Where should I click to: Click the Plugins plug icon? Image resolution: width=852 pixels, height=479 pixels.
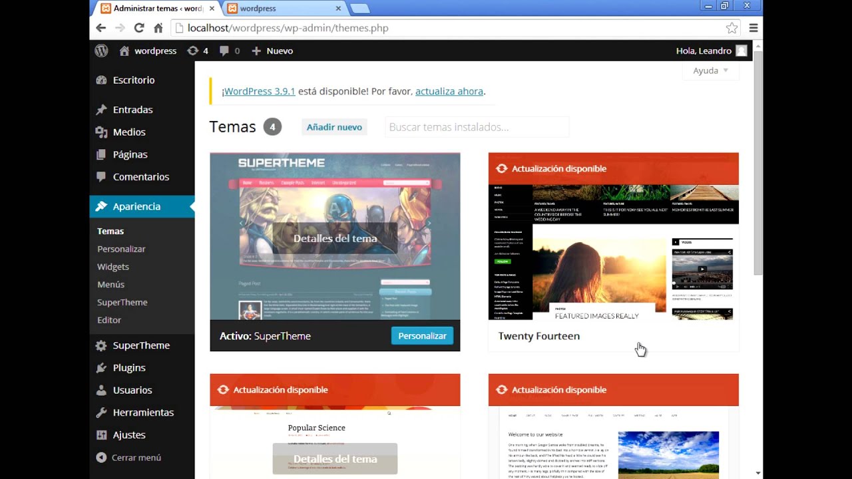click(x=101, y=368)
